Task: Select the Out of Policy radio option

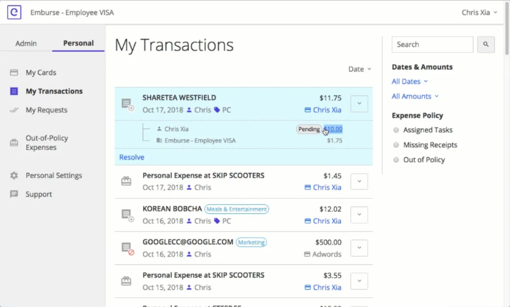Action: [396, 160]
